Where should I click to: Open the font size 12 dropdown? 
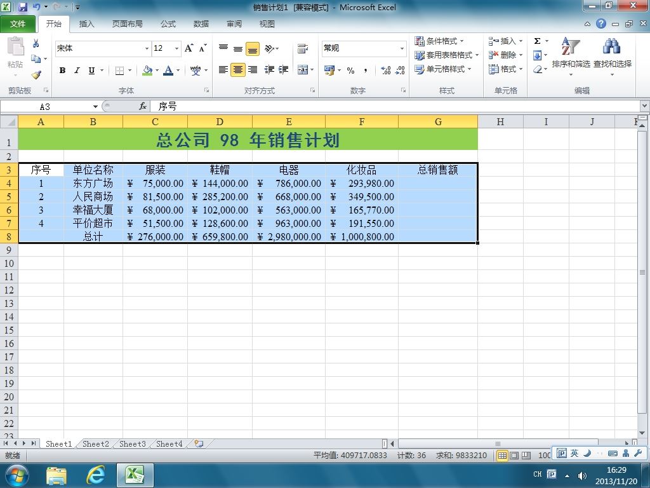pyautogui.click(x=176, y=48)
